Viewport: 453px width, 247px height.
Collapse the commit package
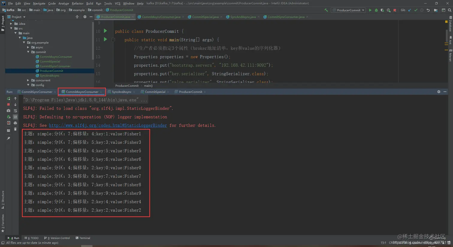[x=28, y=52]
